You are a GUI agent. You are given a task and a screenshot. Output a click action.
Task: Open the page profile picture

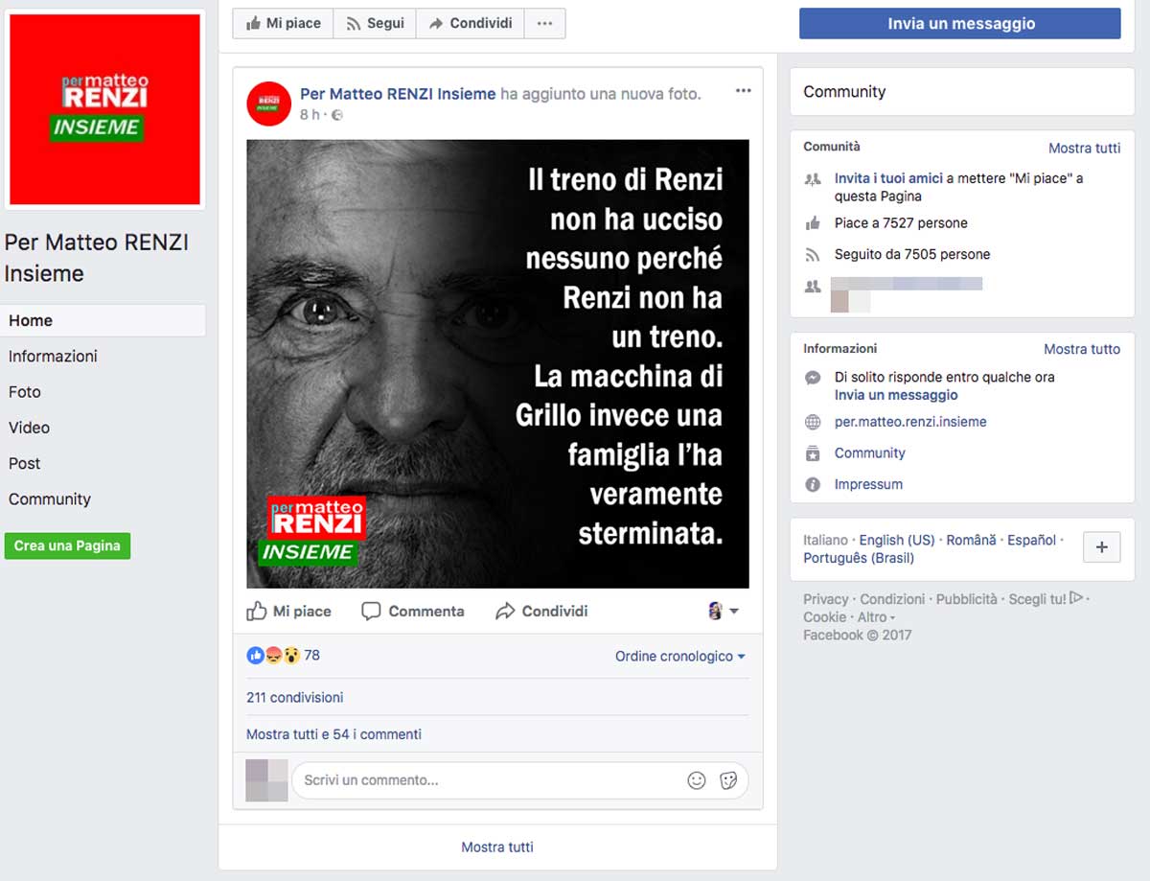click(x=104, y=109)
